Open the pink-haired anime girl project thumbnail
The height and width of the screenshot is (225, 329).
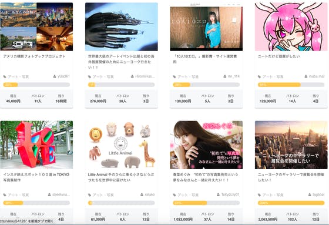click(291, 26)
